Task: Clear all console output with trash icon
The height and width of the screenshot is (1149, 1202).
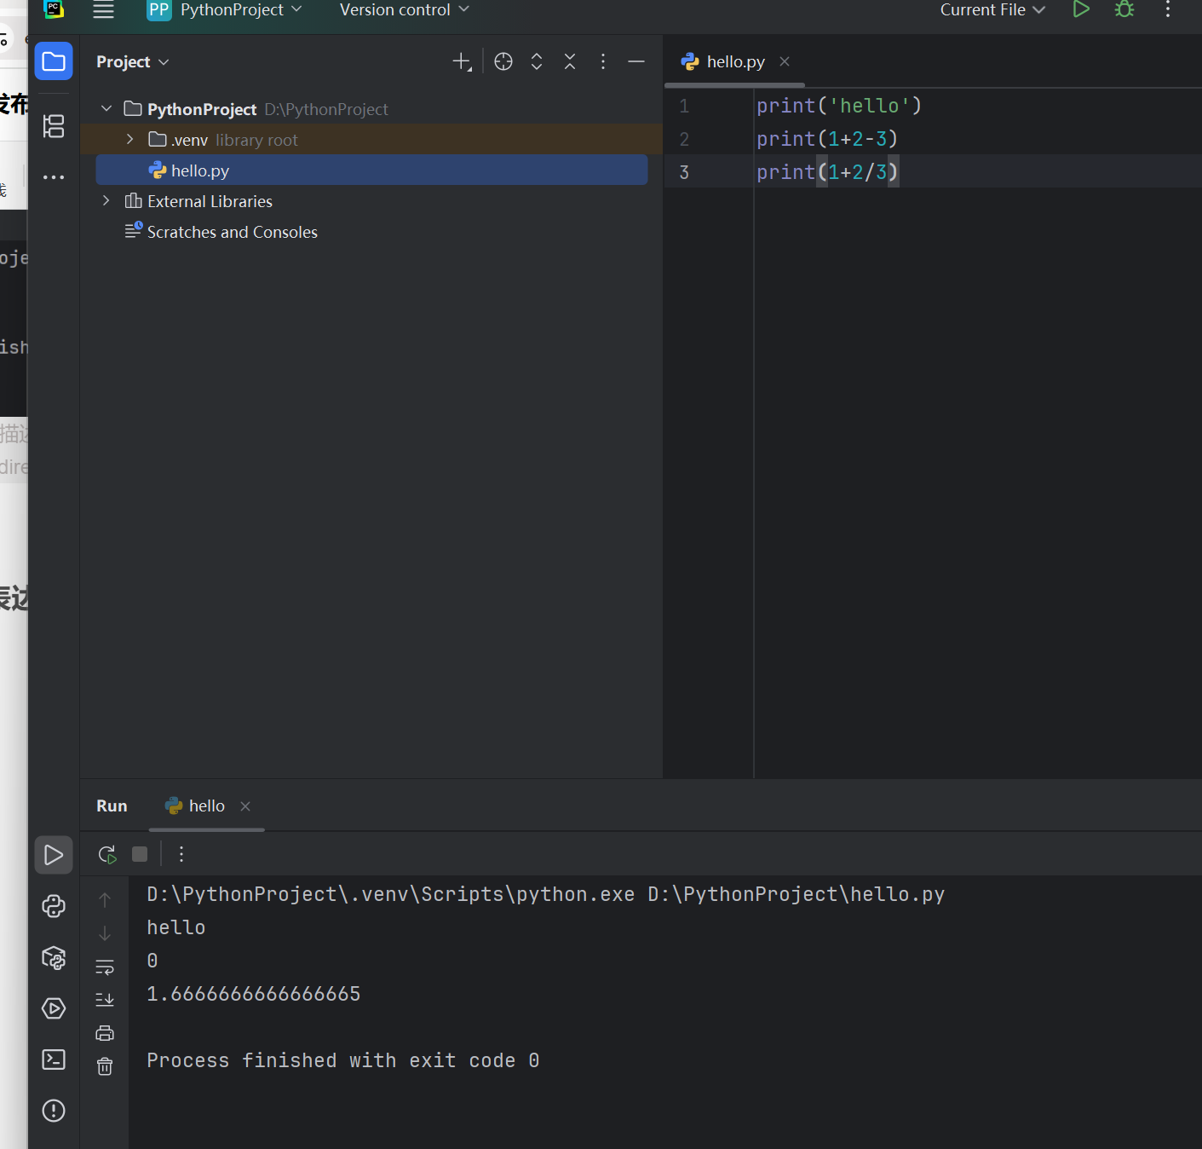Action: [105, 1066]
